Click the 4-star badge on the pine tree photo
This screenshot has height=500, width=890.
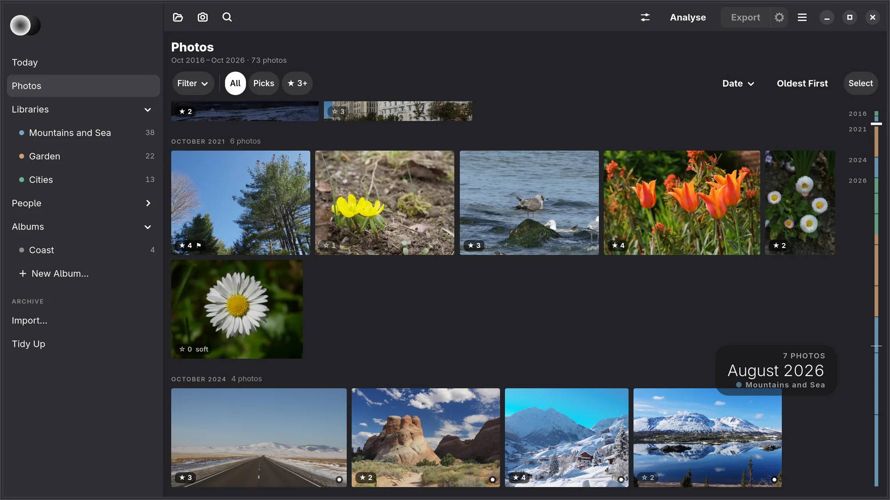click(x=186, y=245)
